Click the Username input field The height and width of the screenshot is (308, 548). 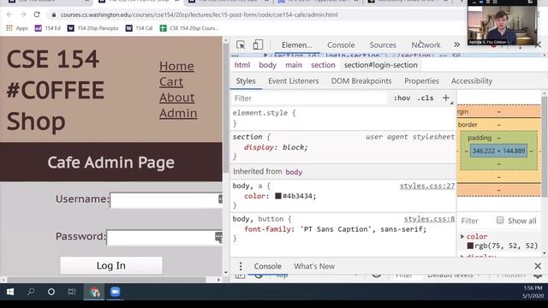coord(166,200)
